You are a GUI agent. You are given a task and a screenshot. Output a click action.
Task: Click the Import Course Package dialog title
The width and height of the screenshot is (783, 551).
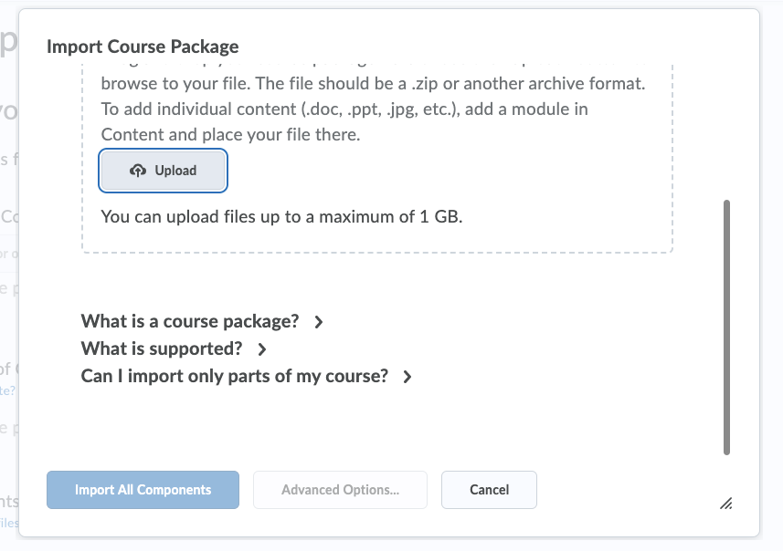click(x=143, y=47)
